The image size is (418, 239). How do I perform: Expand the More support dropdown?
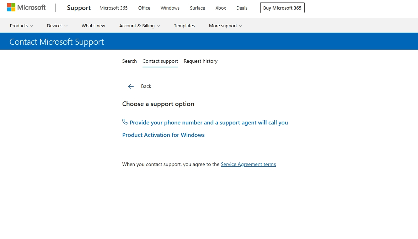225,26
